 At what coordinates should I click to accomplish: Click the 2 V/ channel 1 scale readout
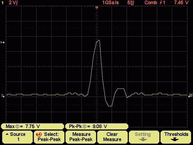(13, 3)
